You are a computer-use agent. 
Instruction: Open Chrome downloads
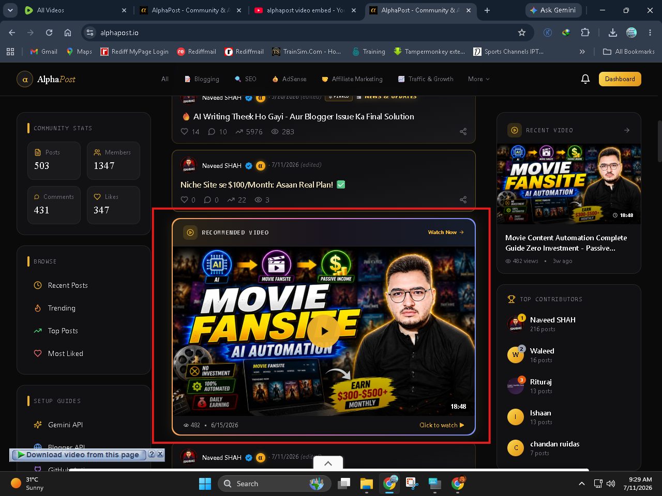tap(613, 33)
